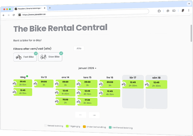Click the cast screen icon

[x=174, y=11]
